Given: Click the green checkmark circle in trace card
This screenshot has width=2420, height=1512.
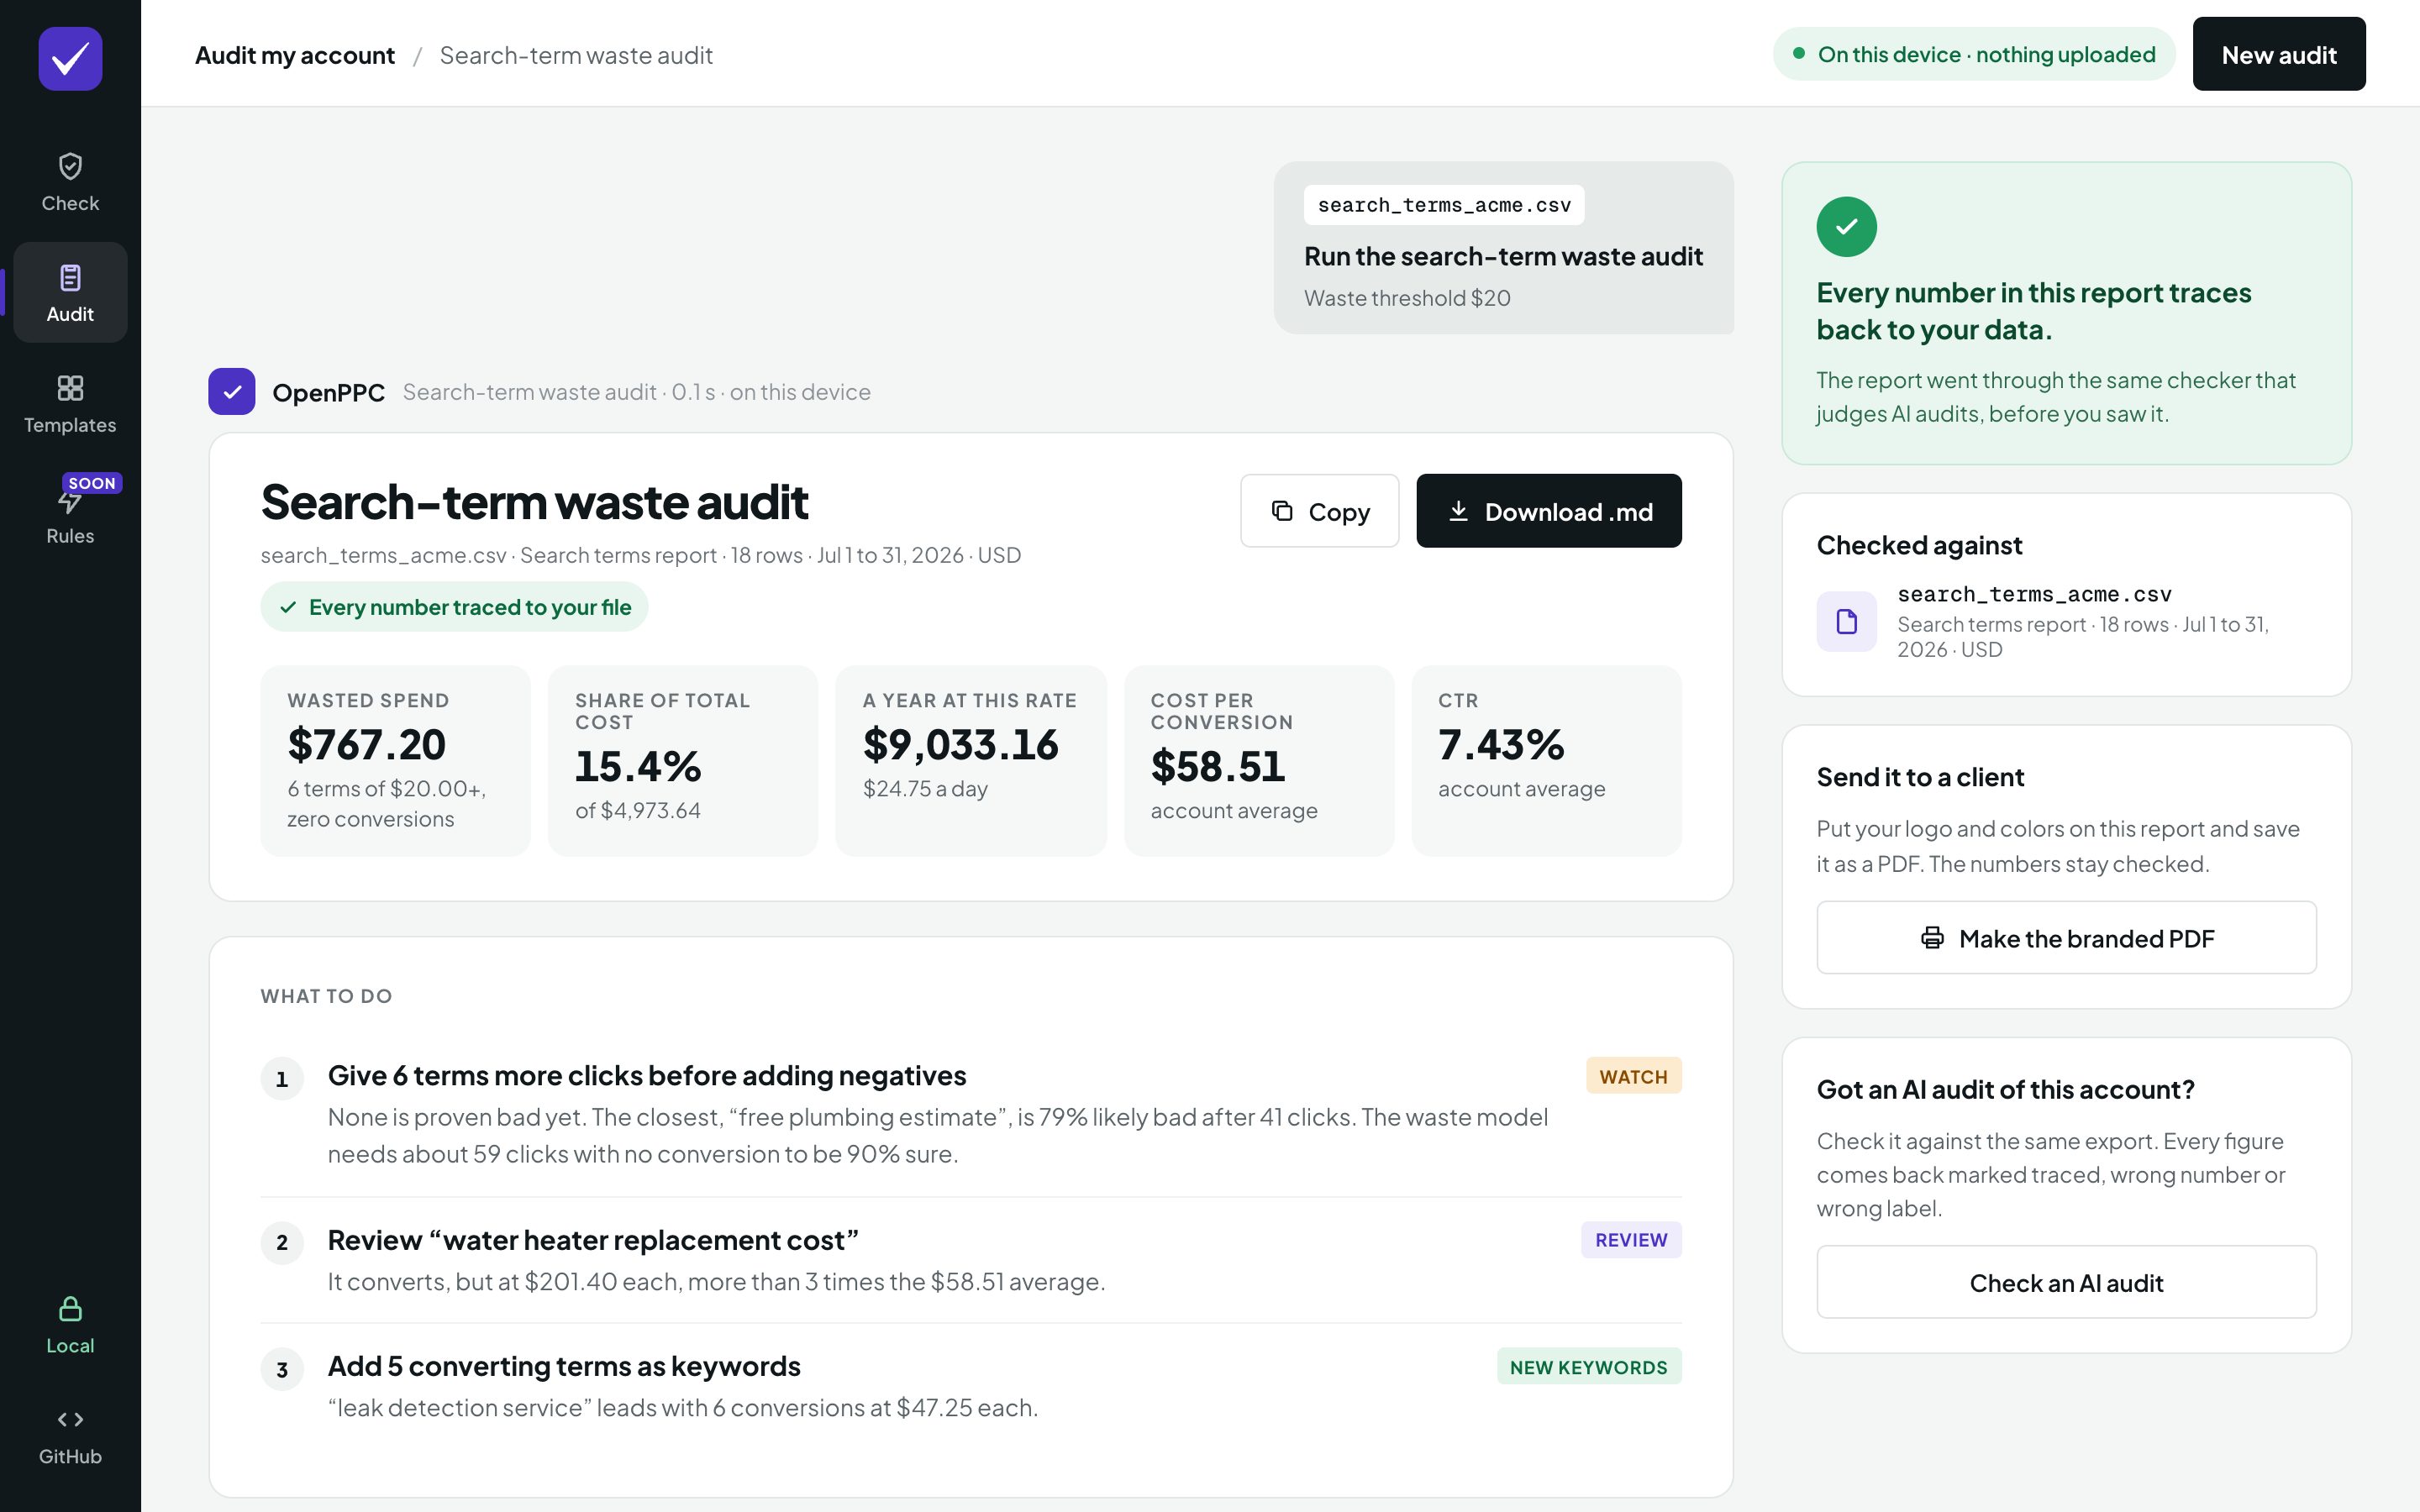Looking at the screenshot, I should 1846,227.
